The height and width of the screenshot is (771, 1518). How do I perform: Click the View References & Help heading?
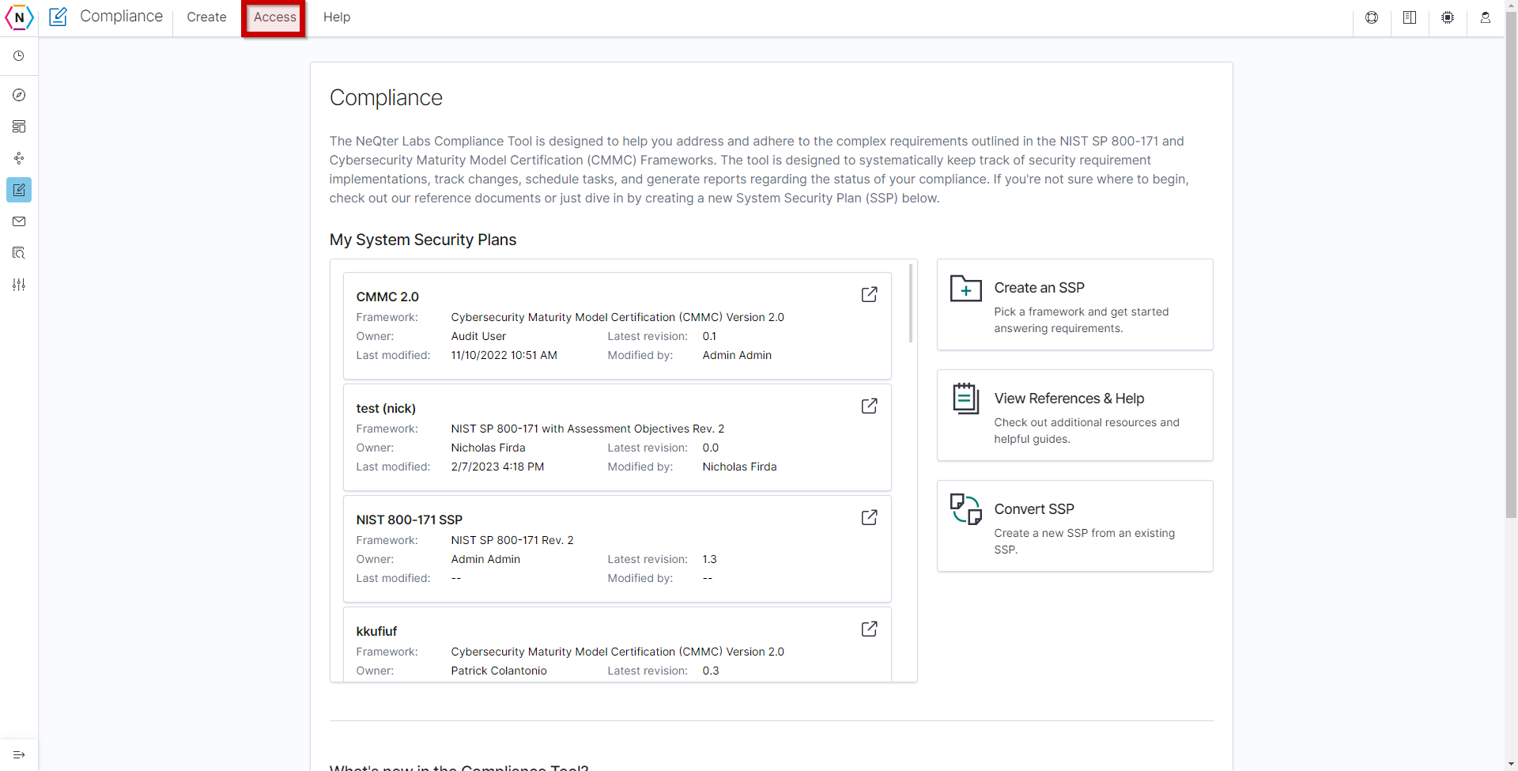[1069, 399]
